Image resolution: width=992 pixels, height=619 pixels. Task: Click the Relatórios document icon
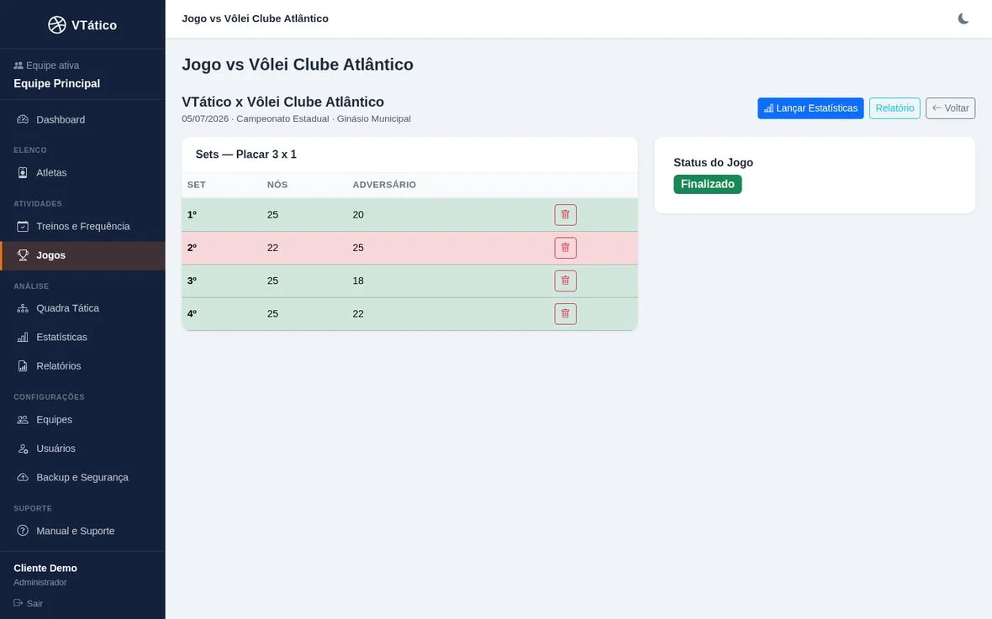click(x=23, y=366)
